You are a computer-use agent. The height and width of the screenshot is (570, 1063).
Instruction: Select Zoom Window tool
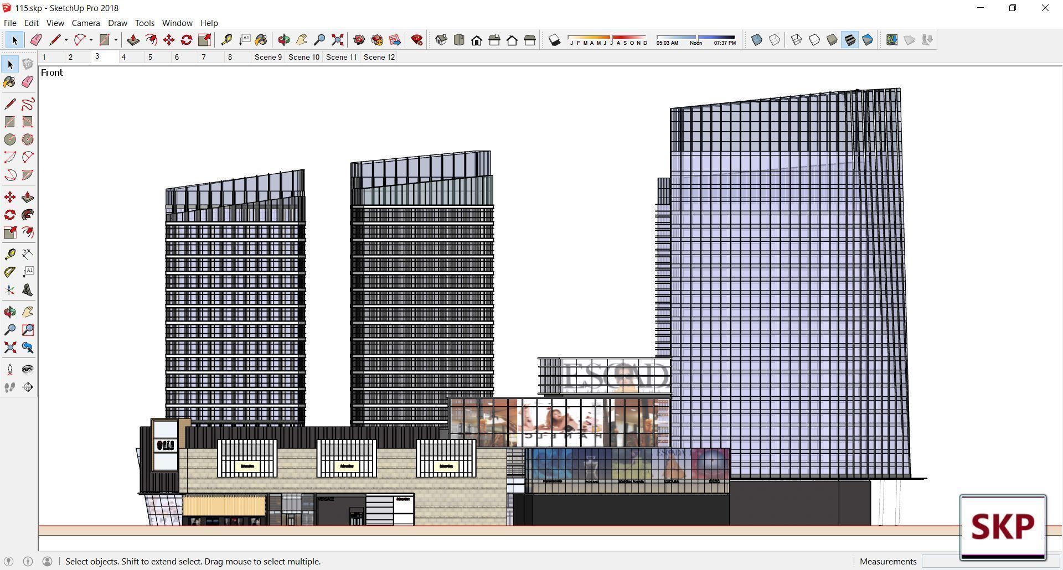point(28,330)
